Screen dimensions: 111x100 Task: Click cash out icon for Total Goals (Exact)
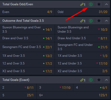pyautogui.click(x=91, y=80)
